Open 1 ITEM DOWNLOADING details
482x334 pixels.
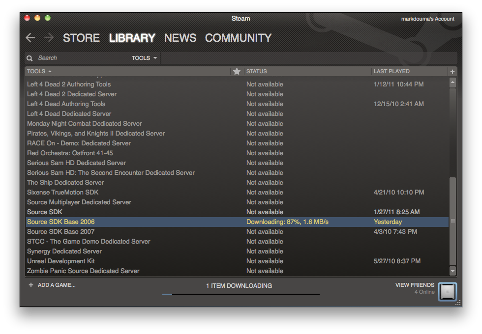click(x=239, y=285)
